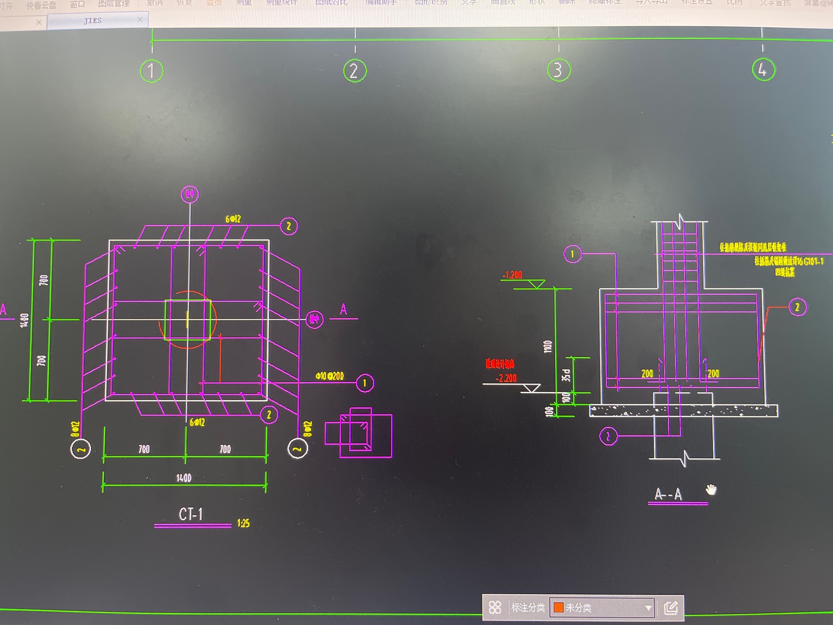Select the top 6Φ12 rebar label
The width and height of the screenshot is (833, 625).
click(x=233, y=219)
